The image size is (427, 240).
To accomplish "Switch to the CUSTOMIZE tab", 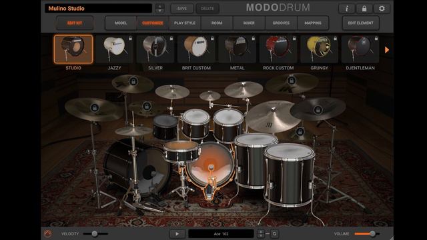I will 153,23.
